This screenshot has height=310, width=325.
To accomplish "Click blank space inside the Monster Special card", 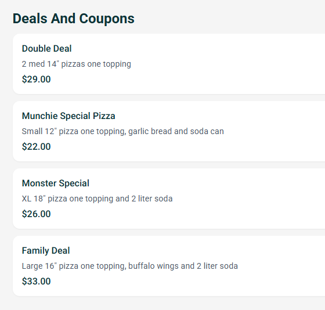I will (x=249, y=199).
